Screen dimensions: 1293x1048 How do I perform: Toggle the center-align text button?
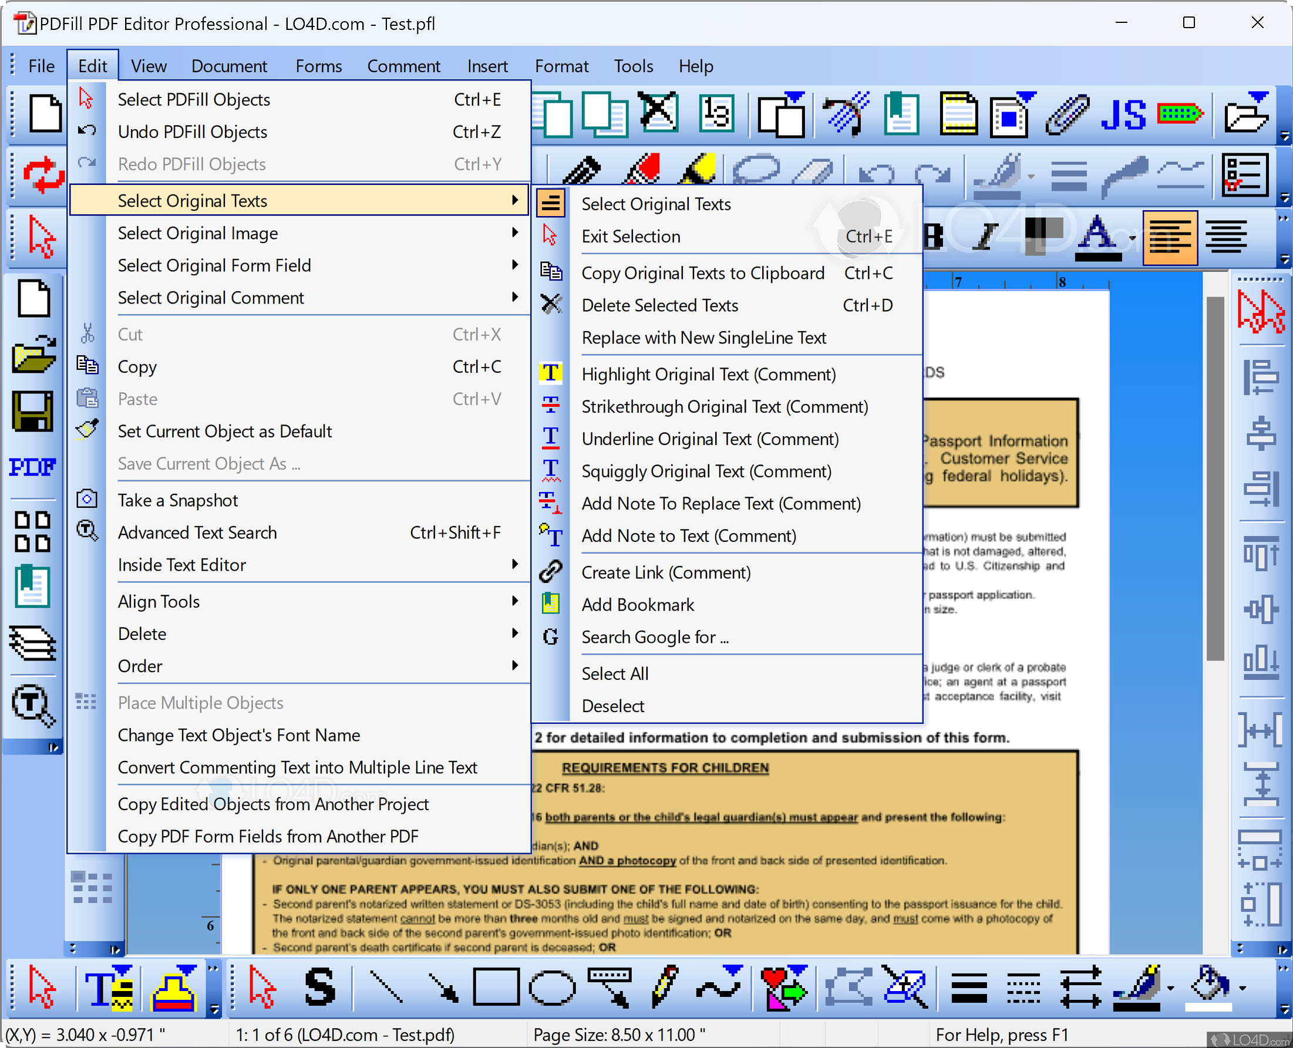[1227, 237]
